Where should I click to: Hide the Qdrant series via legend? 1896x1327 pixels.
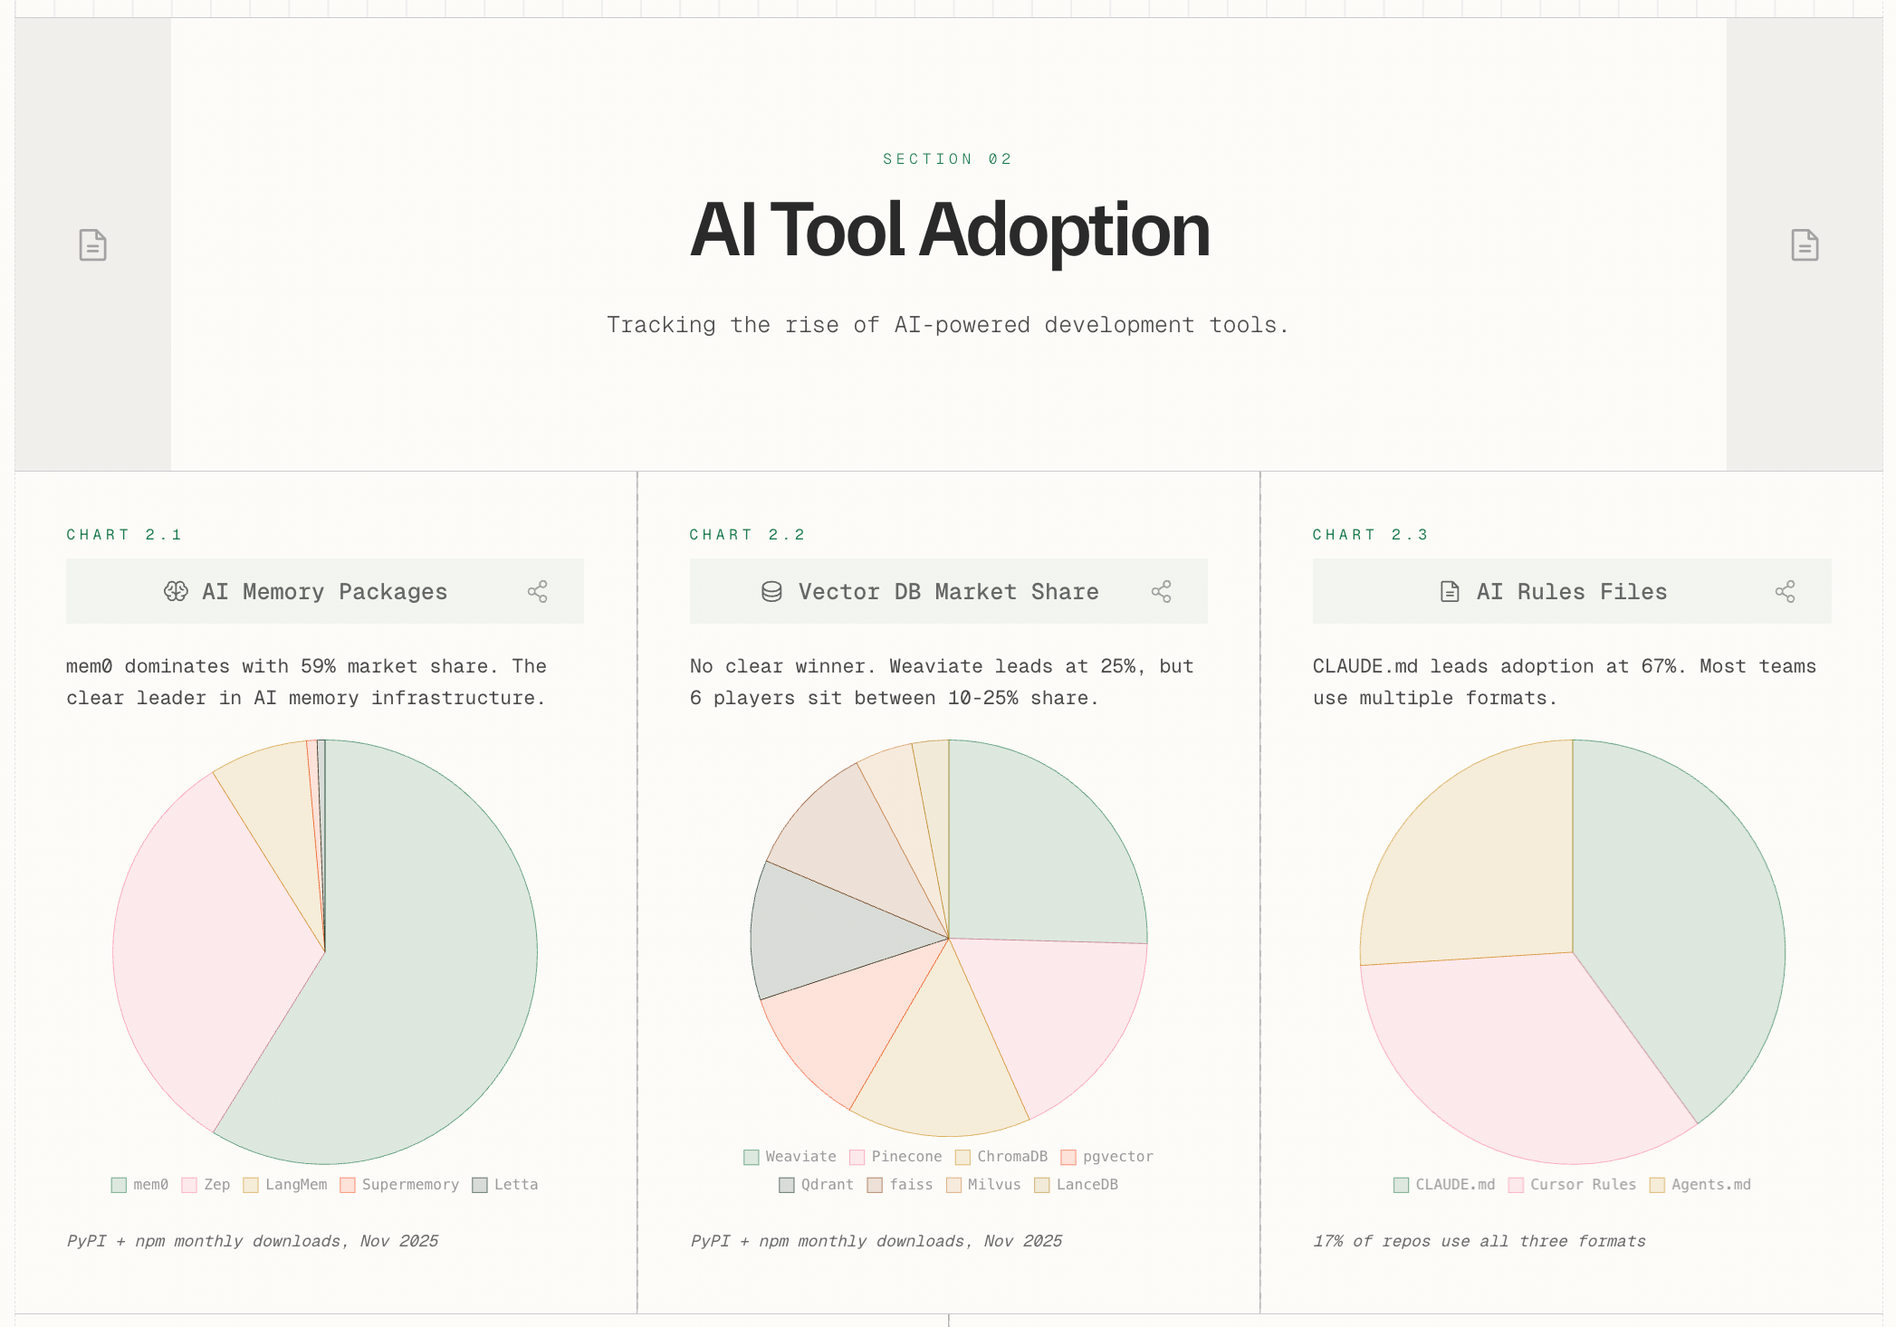(817, 1185)
